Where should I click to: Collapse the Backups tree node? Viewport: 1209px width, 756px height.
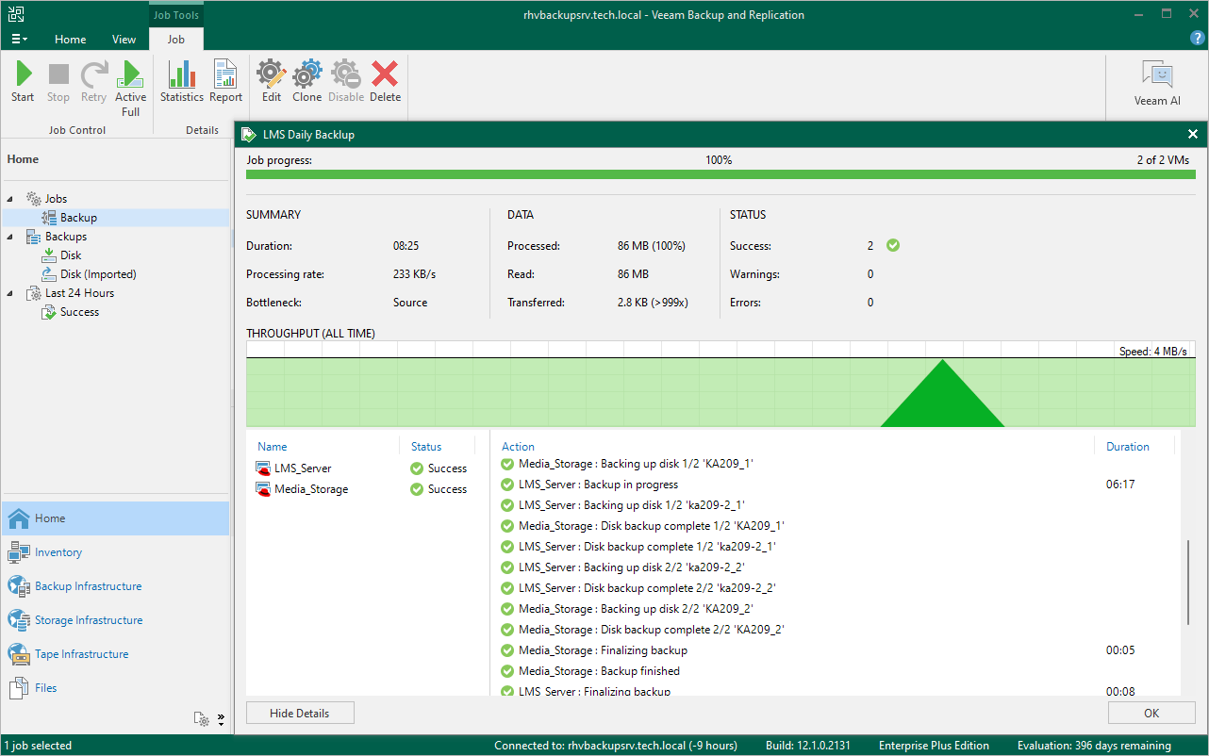(11, 237)
